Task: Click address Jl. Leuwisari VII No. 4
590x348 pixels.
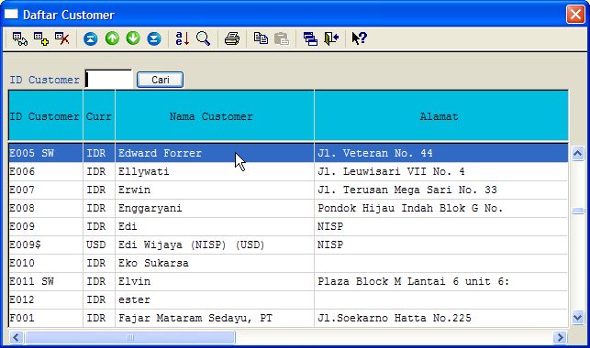Action: pyautogui.click(x=441, y=171)
